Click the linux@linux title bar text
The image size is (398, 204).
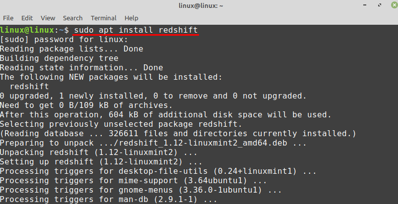(x=199, y=6)
